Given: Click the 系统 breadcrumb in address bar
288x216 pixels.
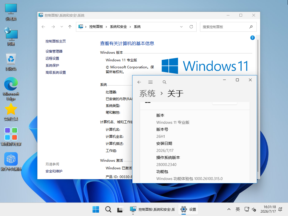Looking at the screenshot, I should tap(137, 27).
